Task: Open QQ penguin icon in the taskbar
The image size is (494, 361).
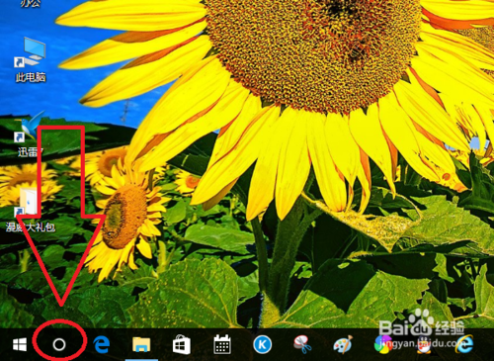Action: click(425, 346)
